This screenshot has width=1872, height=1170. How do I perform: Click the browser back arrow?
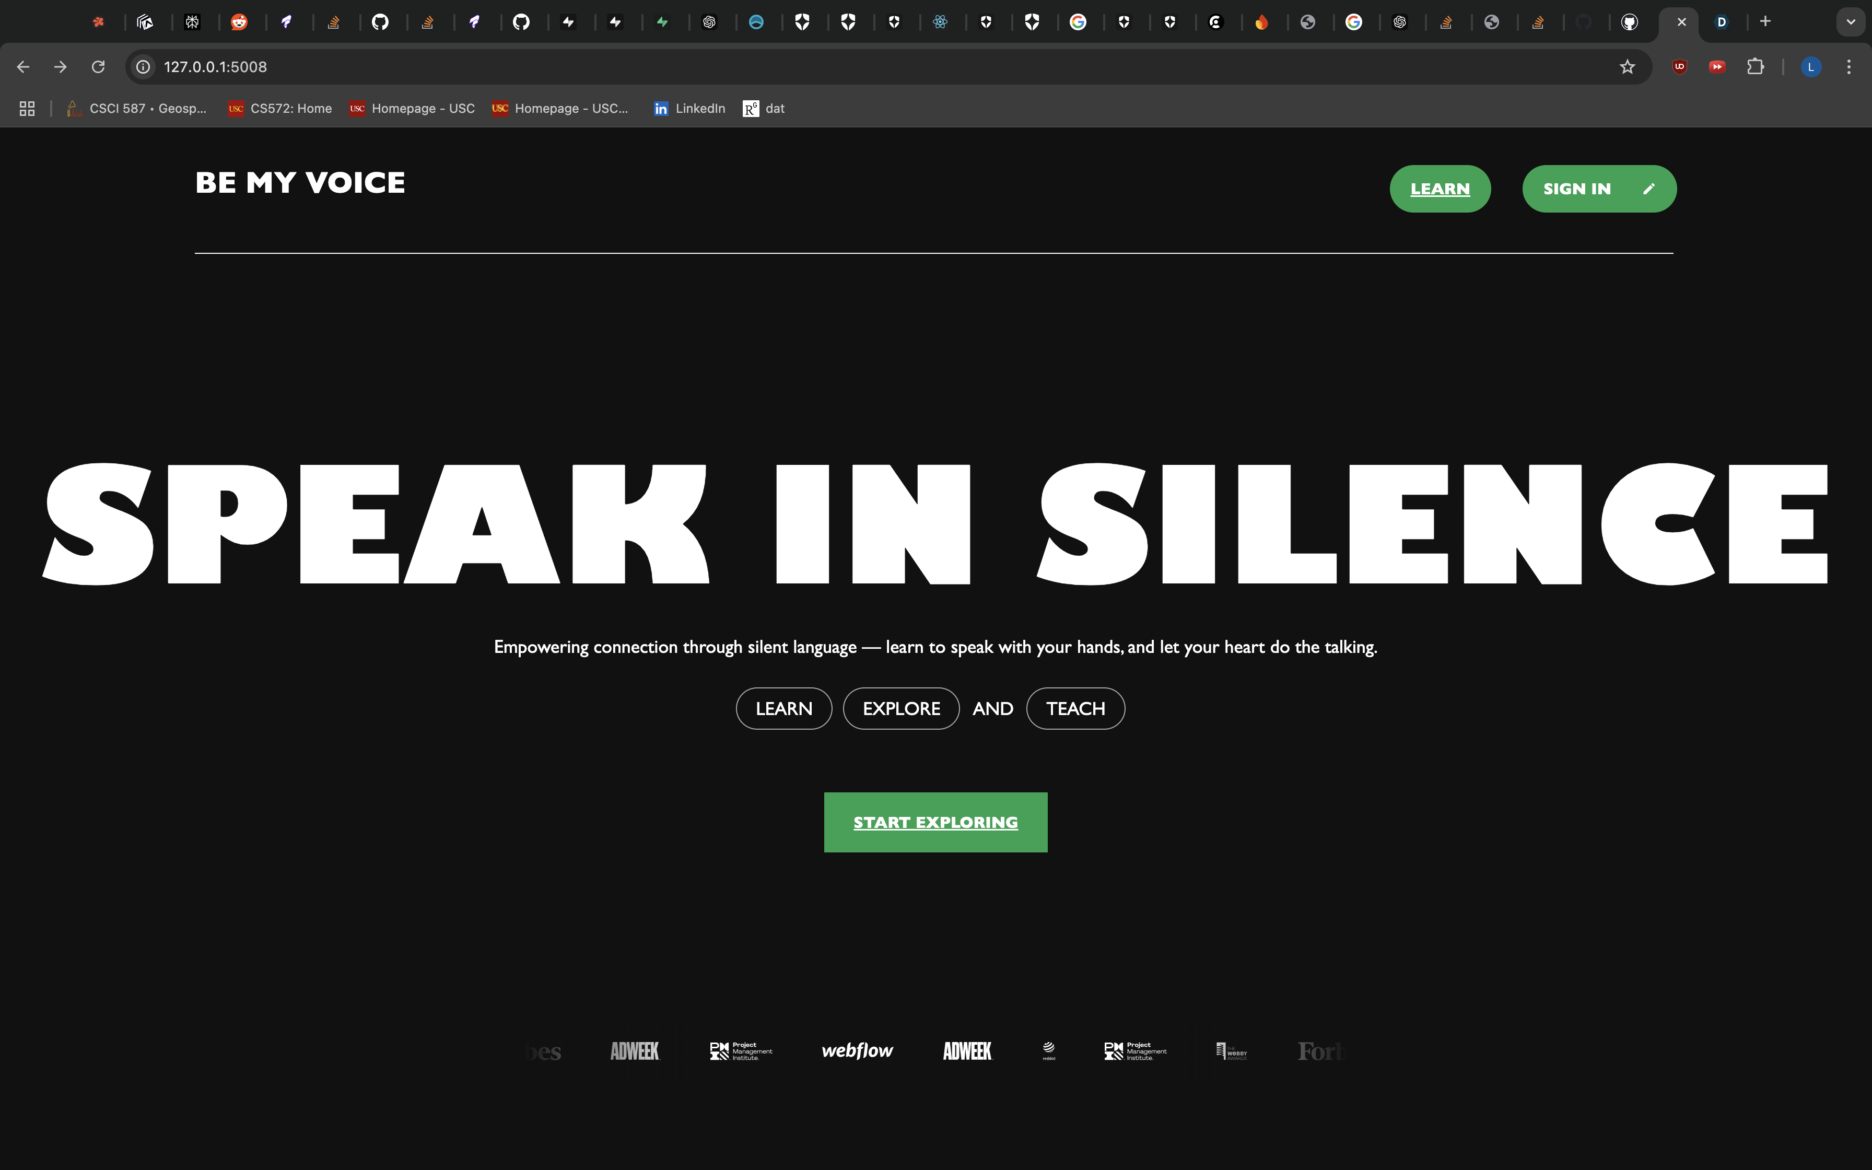23,67
